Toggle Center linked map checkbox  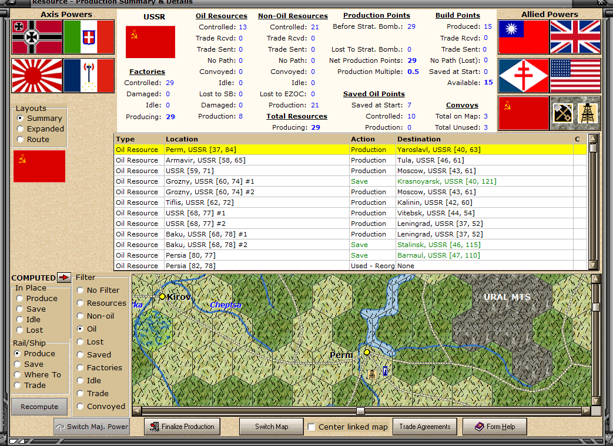pyautogui.click(x=311, y=427)
